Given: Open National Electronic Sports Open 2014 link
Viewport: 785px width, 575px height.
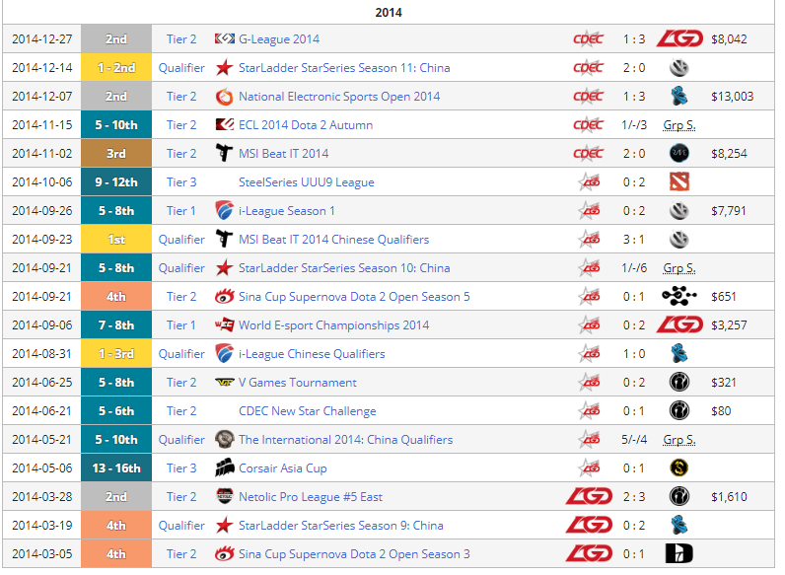Looking at the screenshot, I should [339, 97].
